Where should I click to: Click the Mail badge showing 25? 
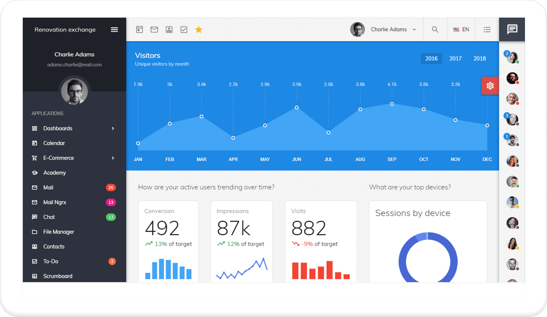tap(111, 187)
